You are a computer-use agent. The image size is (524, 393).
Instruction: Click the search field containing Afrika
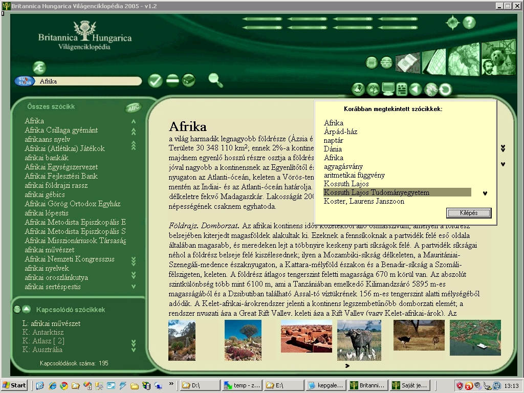click(89, 81)
